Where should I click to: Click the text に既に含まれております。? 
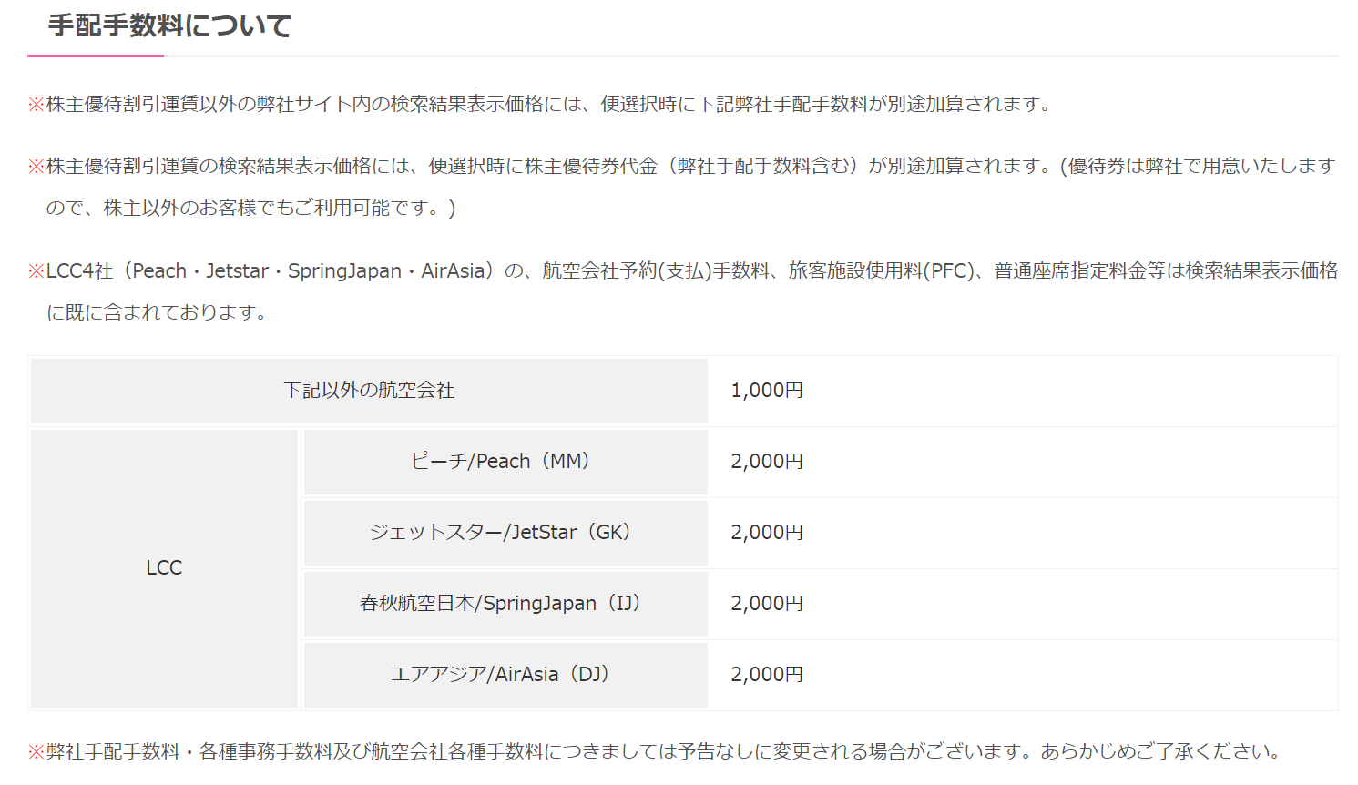point(158,312)
